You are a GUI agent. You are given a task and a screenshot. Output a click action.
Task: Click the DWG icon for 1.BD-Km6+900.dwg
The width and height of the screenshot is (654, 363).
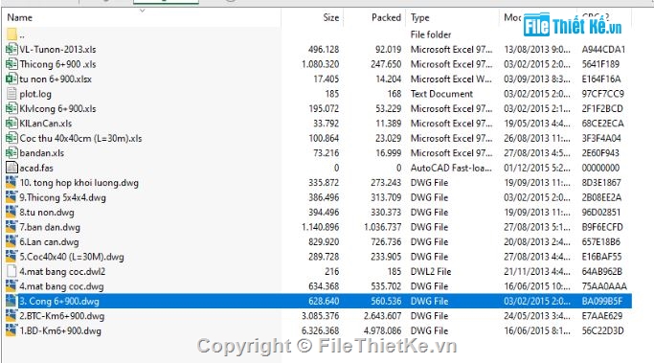click(11, 330)
